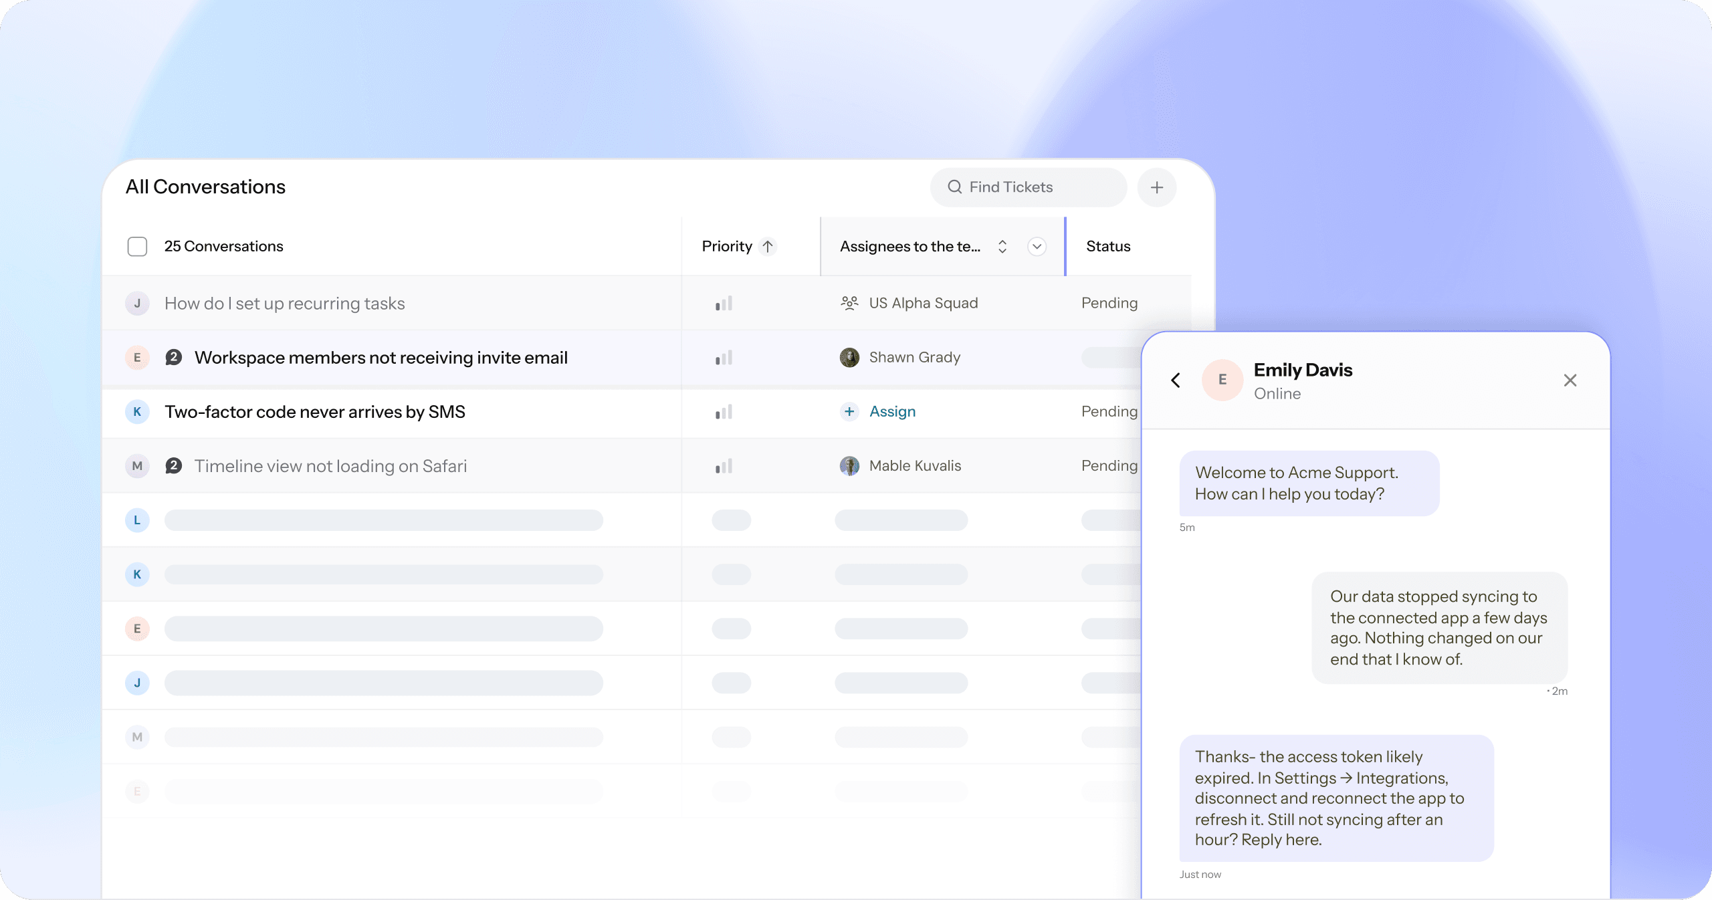1712x900 pixels.
Task: Click Pending status in recurring tasks row
Action: [x=1109, y=303]
